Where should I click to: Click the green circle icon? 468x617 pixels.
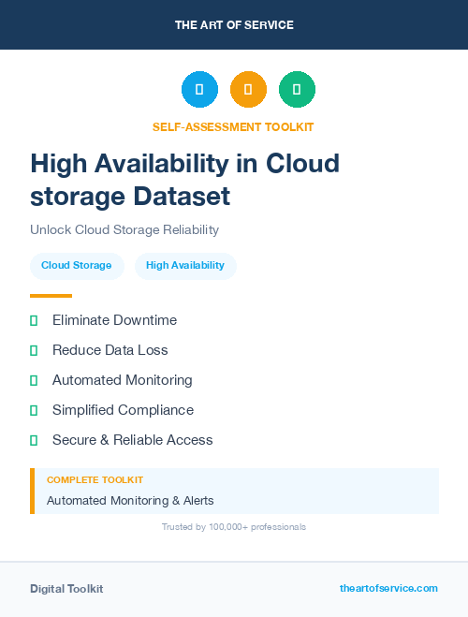pyautogui.click(x=297, y=89)
